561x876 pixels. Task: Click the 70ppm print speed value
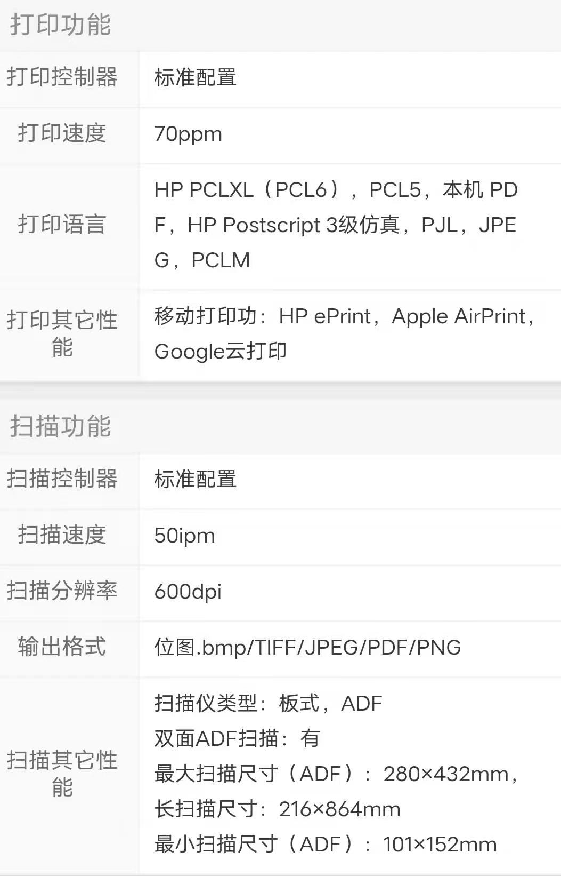click(x=188, y=134)
